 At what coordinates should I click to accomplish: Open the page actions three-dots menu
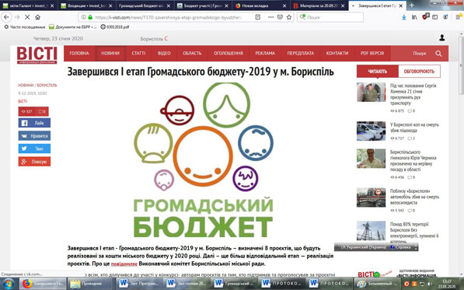pyautogui.click(x=270, y=17)
